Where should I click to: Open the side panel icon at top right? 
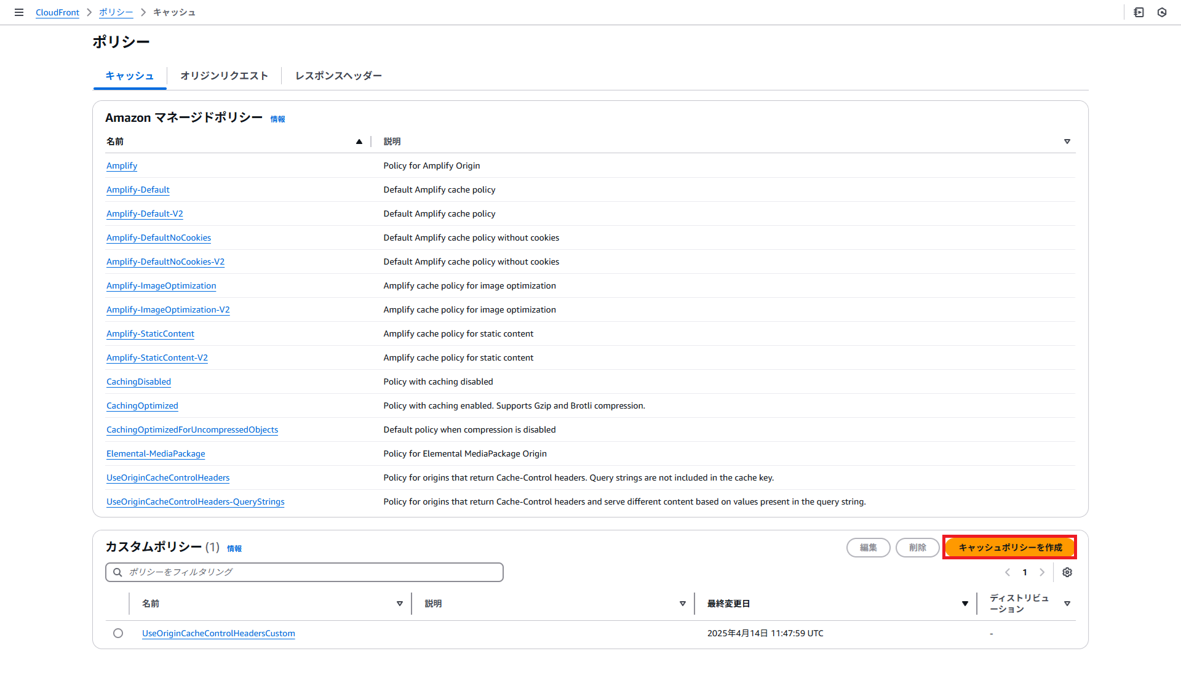(x=1139, y=12)
